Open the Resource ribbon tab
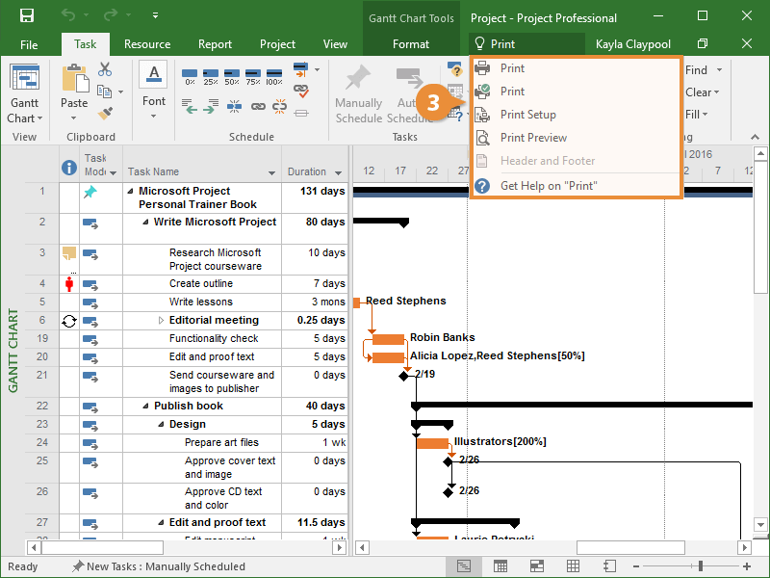Screen dimensions: 770x578 pos(147,44)
